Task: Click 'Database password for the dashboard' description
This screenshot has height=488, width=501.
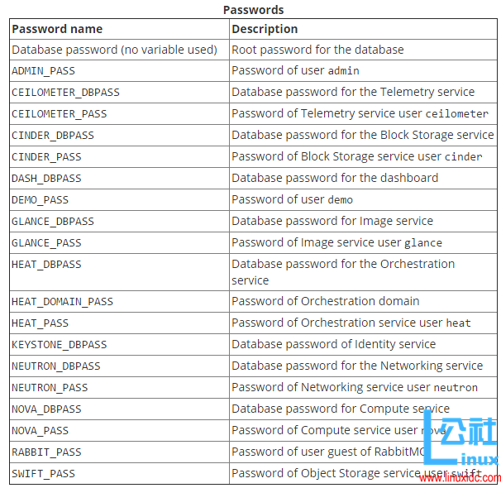Action: 335,178
